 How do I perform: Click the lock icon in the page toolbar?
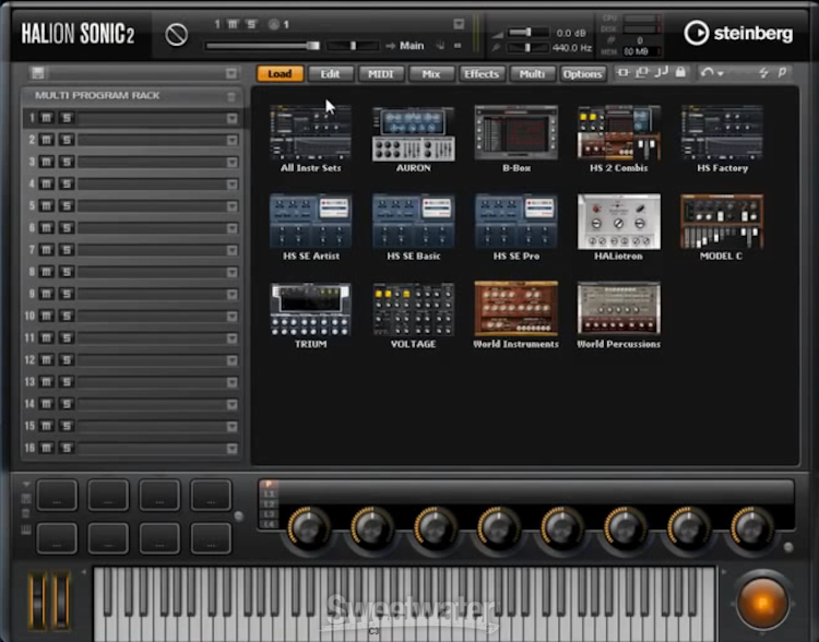681,73
